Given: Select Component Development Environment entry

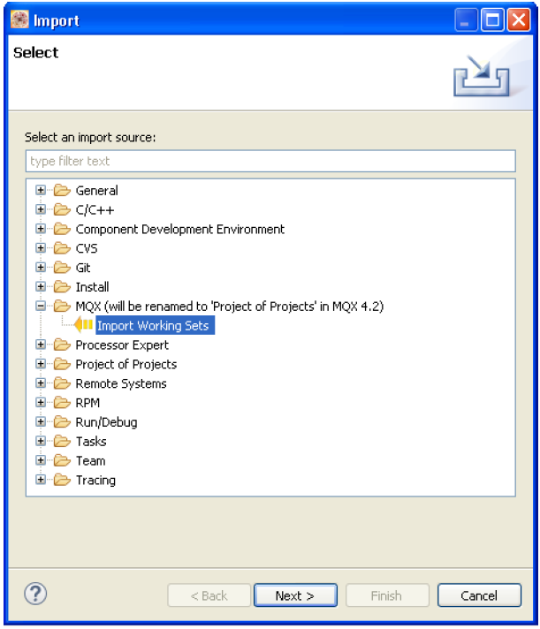Looking at the screenshot, I should click(x=179, y=230).
